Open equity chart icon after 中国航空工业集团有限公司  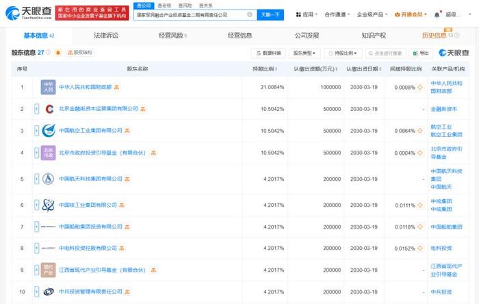pyautogui.click(x=127, y=131)
